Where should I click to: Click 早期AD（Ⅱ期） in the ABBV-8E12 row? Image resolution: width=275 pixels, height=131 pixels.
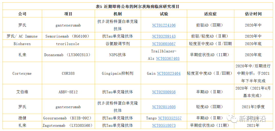[x=210, y=92]
